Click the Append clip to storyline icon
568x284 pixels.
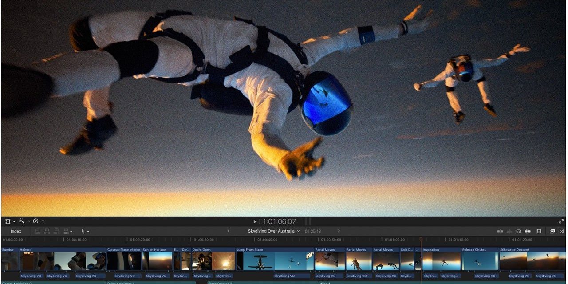(56, 231)
